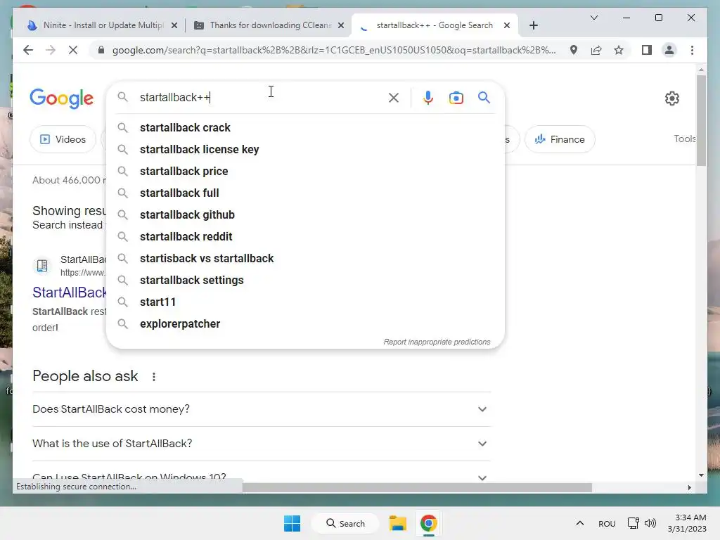This screenshot has height=540, width=720.
Task: Choose suggestion 'startallback github'
Action: point(305,215)
